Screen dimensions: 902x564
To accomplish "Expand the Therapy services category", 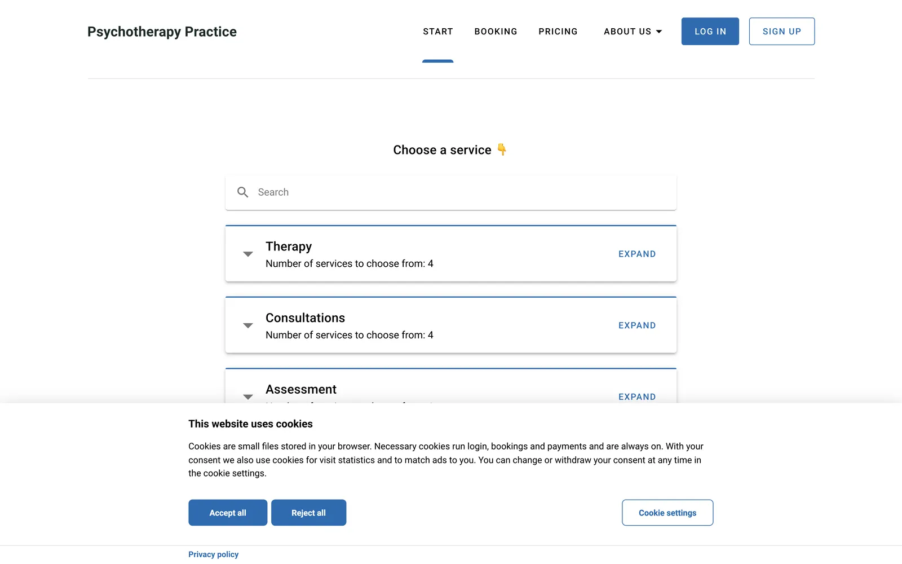I will [x=637, y=254].
